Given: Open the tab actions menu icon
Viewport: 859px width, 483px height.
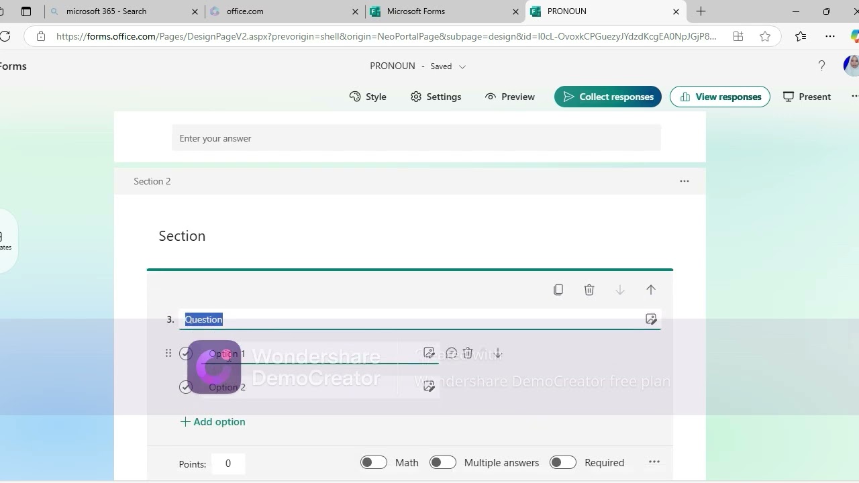Looking at the screenshot, I should pos(26,11).
